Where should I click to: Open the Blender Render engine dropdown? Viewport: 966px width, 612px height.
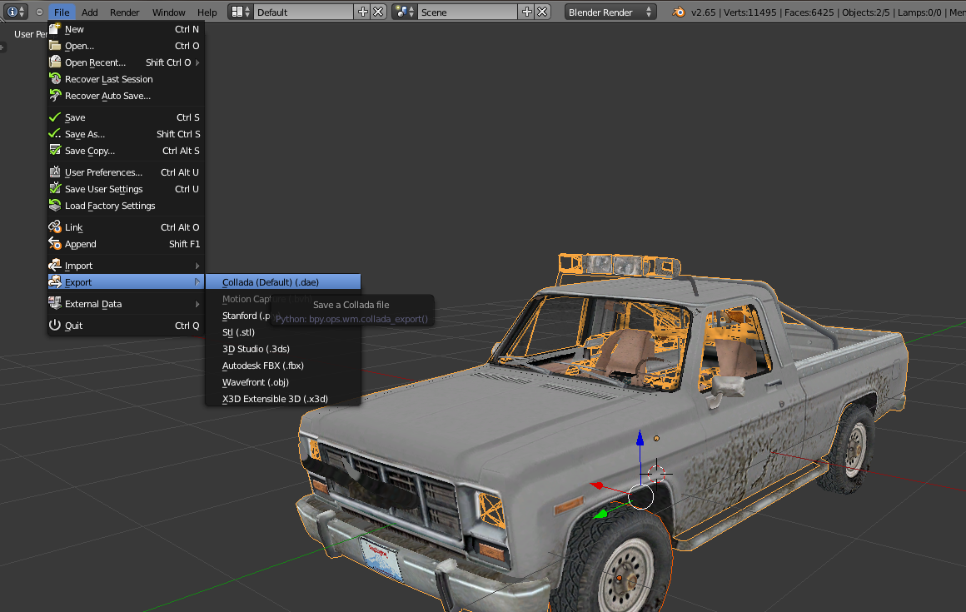click(x=610, y=12)
